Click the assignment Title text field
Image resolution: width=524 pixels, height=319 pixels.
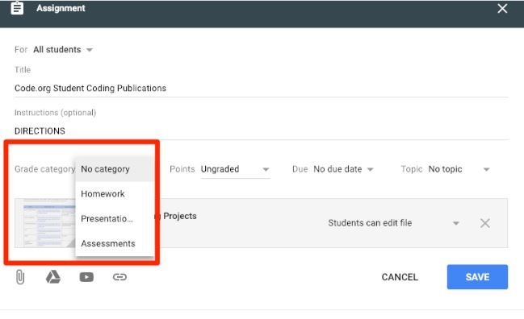(261, 89)
